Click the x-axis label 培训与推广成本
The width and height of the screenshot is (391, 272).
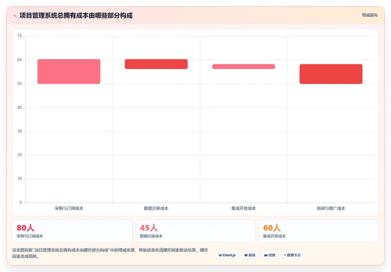click(x=331, y=208)
